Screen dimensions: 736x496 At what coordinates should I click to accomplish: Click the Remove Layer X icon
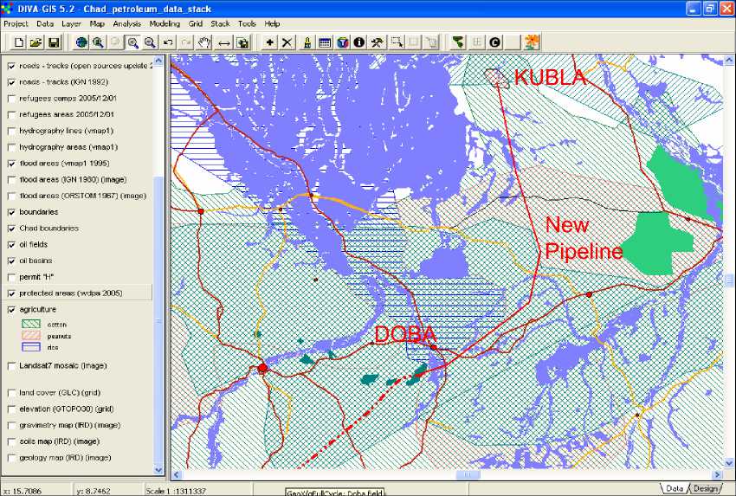(287, 42)
